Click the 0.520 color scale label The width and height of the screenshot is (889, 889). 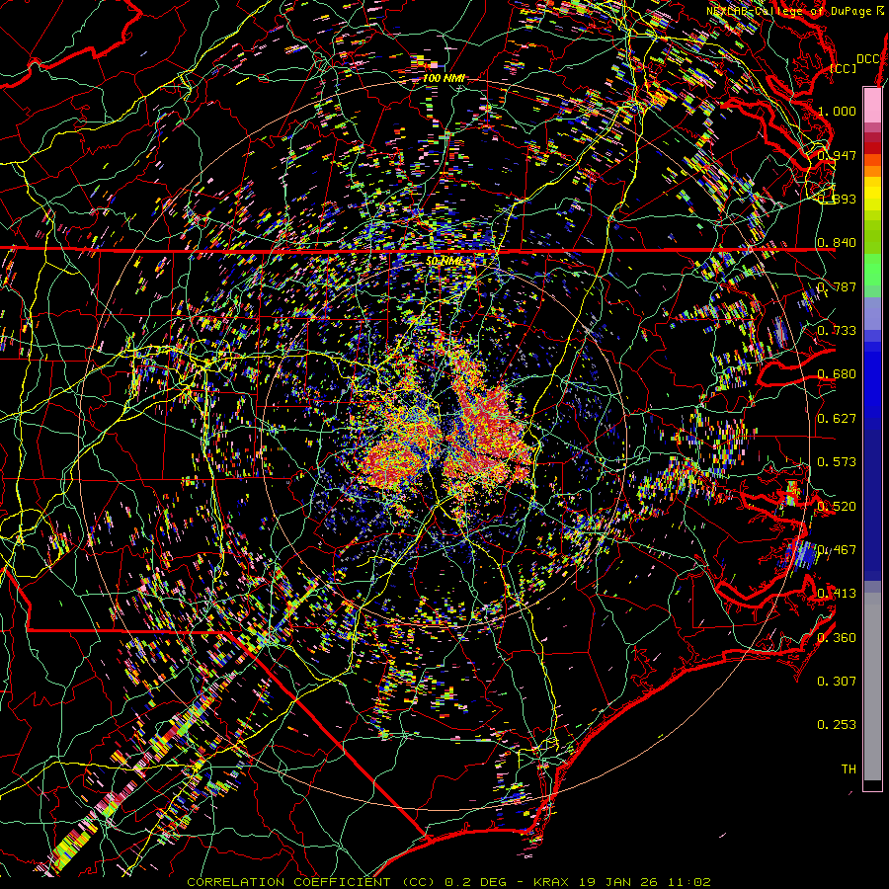tap(837, 507)
